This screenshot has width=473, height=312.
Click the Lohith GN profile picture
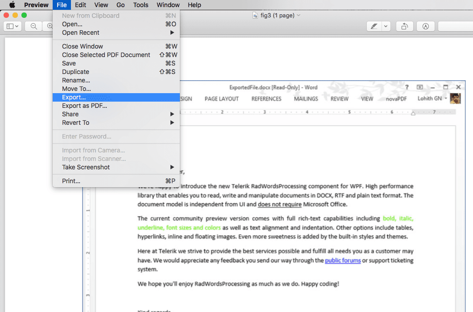pos(455,99)
